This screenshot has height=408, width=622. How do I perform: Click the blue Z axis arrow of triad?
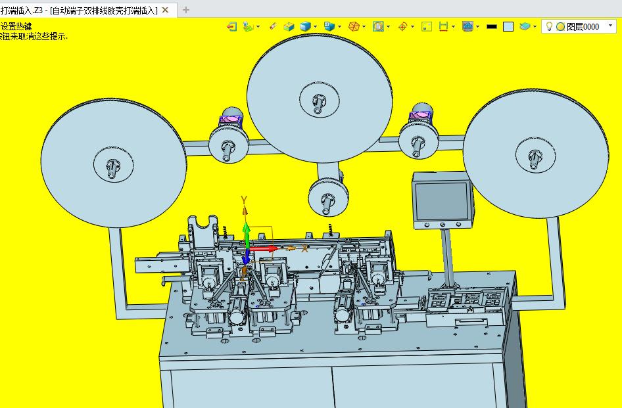[x=246, y=257]
